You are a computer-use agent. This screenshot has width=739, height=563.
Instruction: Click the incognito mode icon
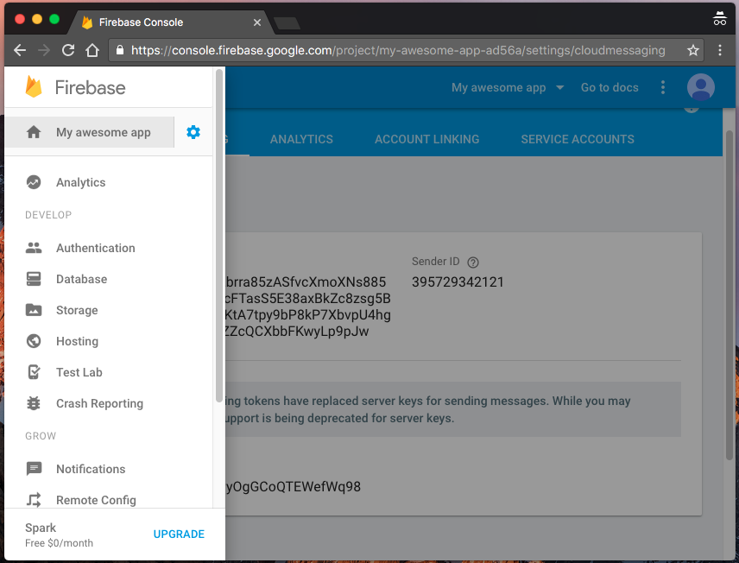pyautogui.click(x=720, y=18)
